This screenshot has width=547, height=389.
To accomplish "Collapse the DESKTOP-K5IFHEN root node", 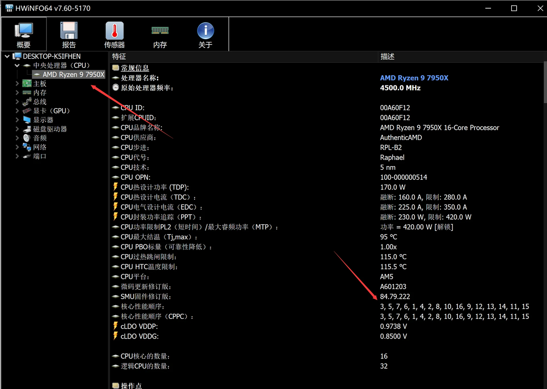I will 7,56.
